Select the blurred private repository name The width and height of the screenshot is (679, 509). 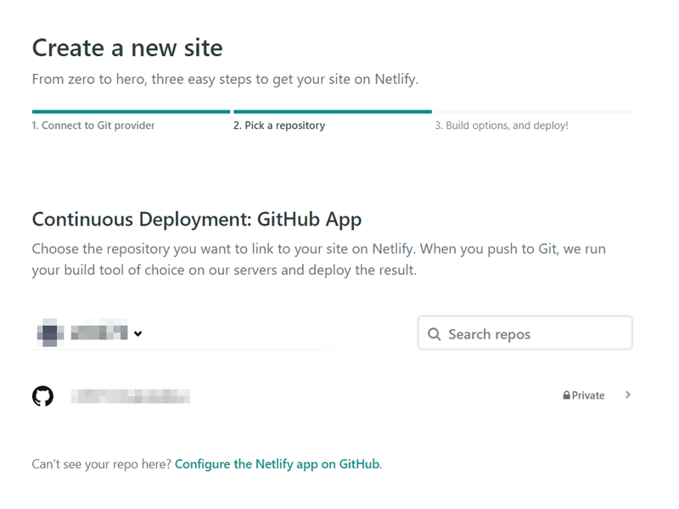pos(131,395)
